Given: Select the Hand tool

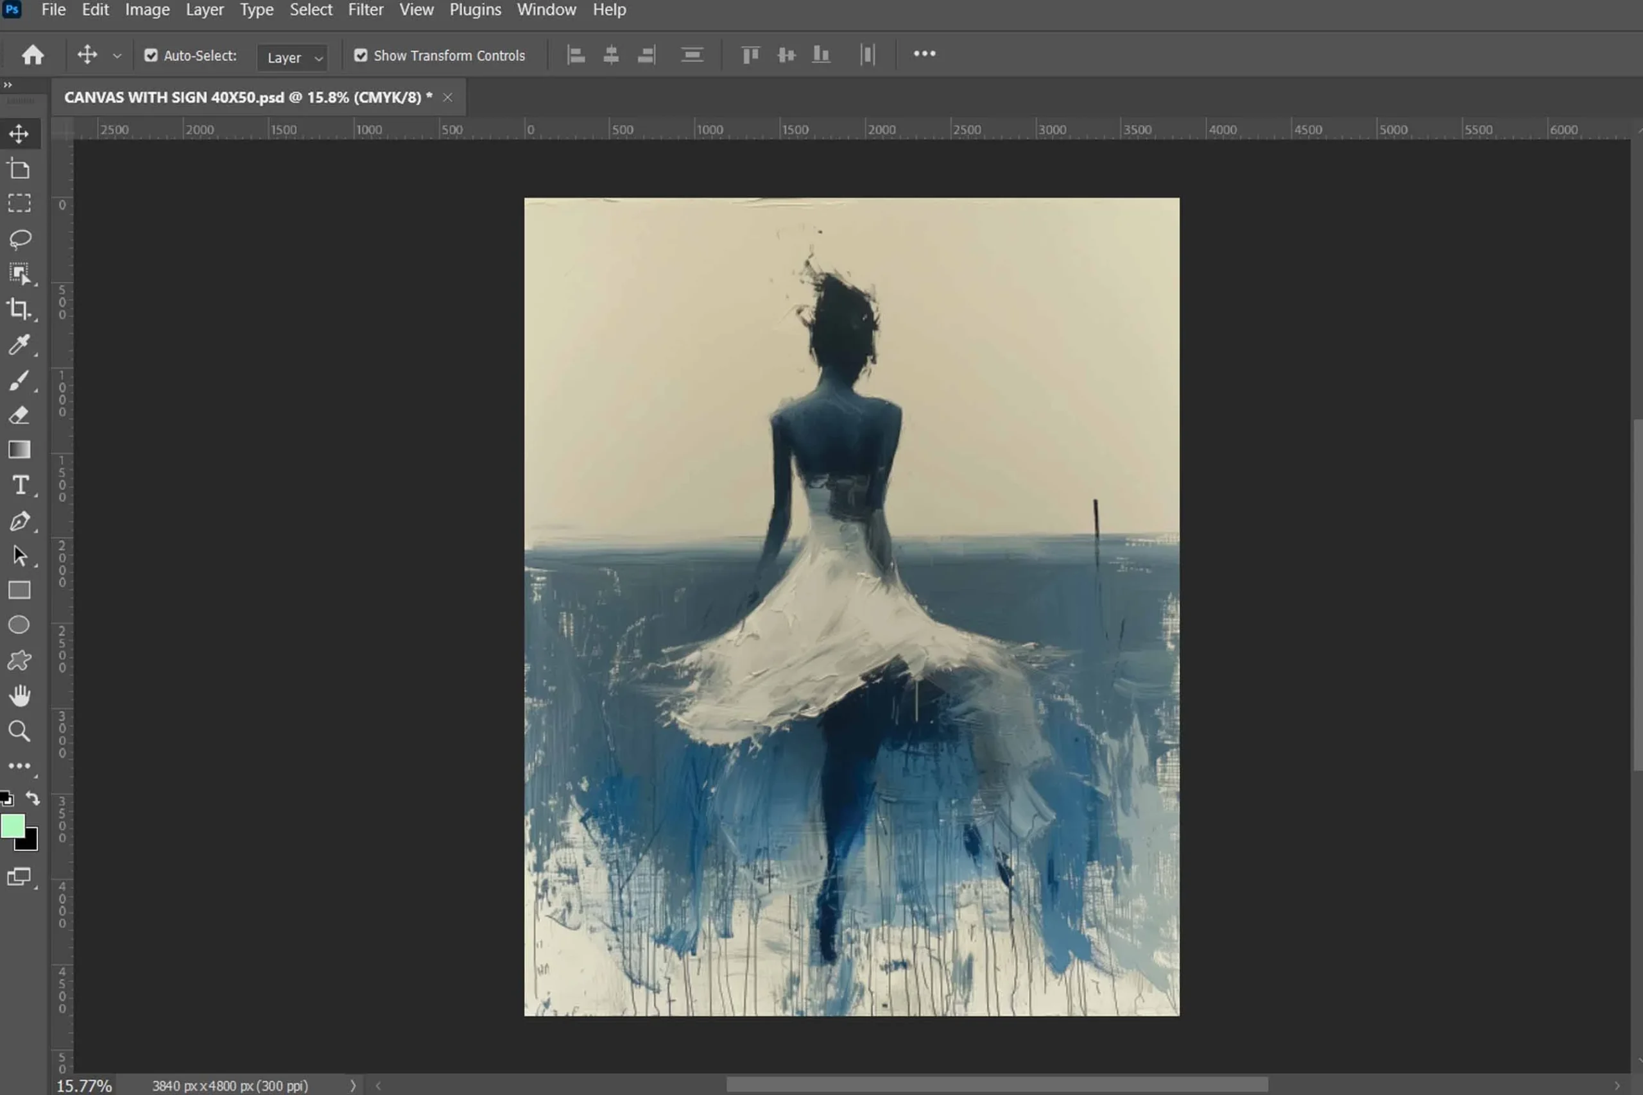Looking at the screenshot, I should (x=19, y=695).
